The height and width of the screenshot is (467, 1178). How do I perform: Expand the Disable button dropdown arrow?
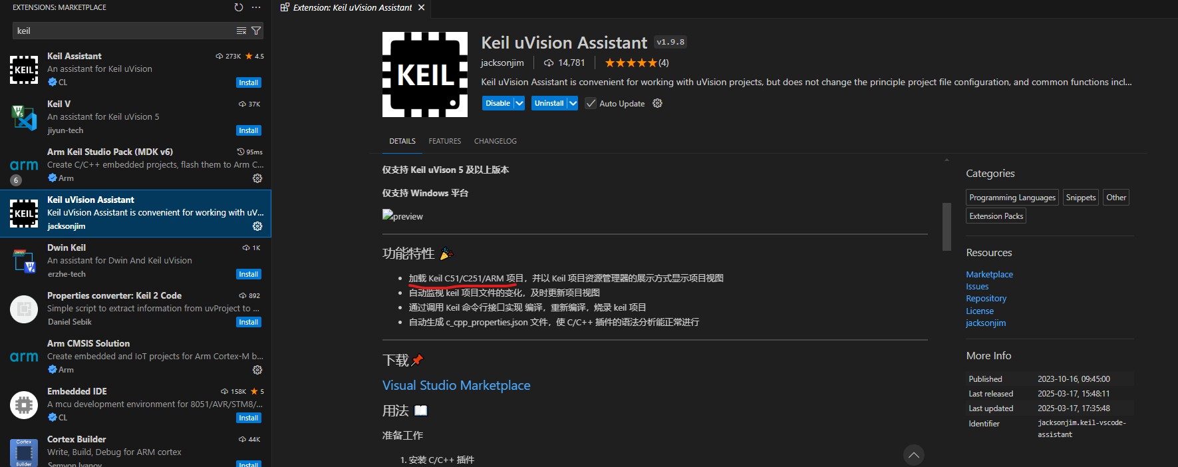(519, 103)
